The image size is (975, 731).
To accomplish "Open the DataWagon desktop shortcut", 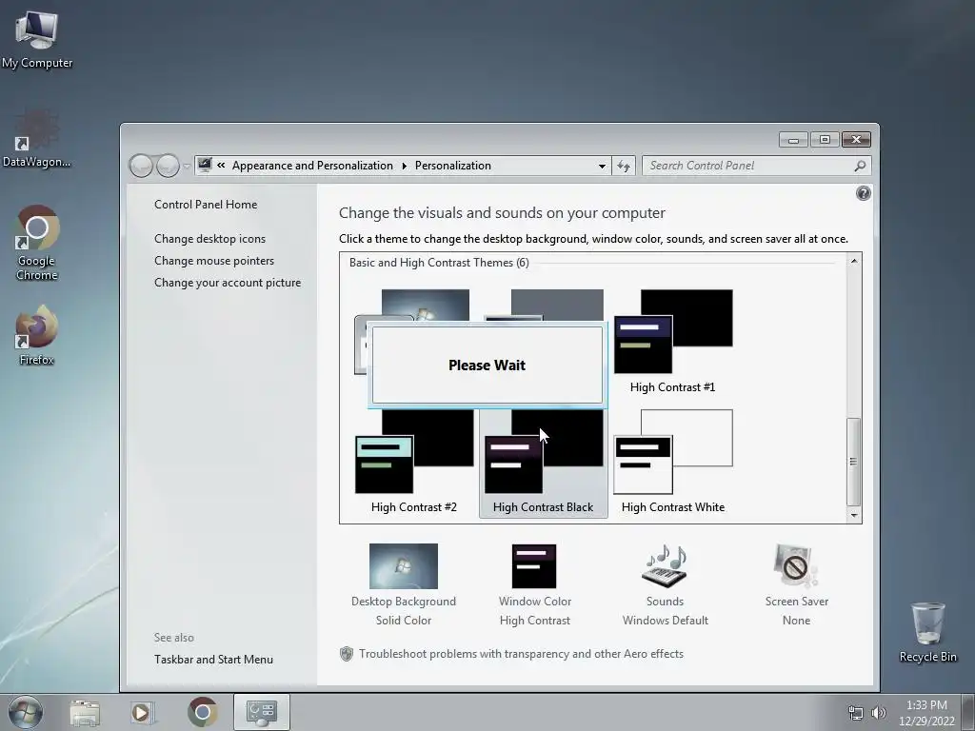I will click(x=37, y=138).
